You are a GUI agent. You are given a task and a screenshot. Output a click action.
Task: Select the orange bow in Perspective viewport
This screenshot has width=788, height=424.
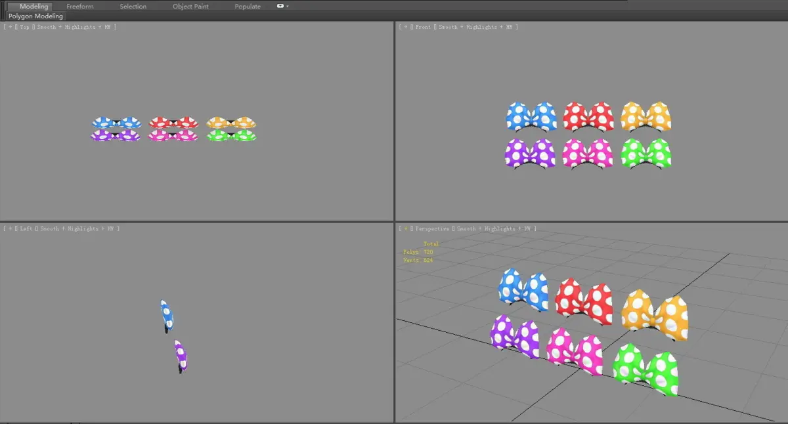click(655, 315)
